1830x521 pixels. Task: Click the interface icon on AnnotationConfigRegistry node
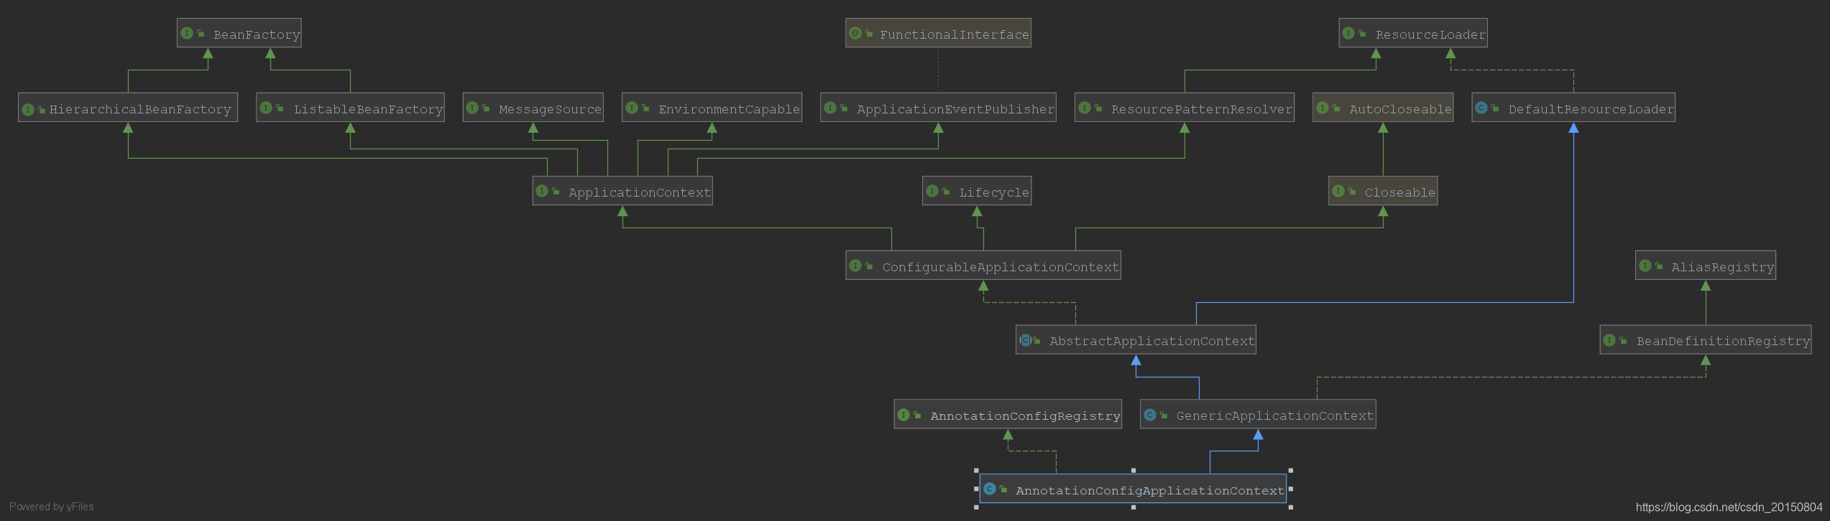click(903, 415)
